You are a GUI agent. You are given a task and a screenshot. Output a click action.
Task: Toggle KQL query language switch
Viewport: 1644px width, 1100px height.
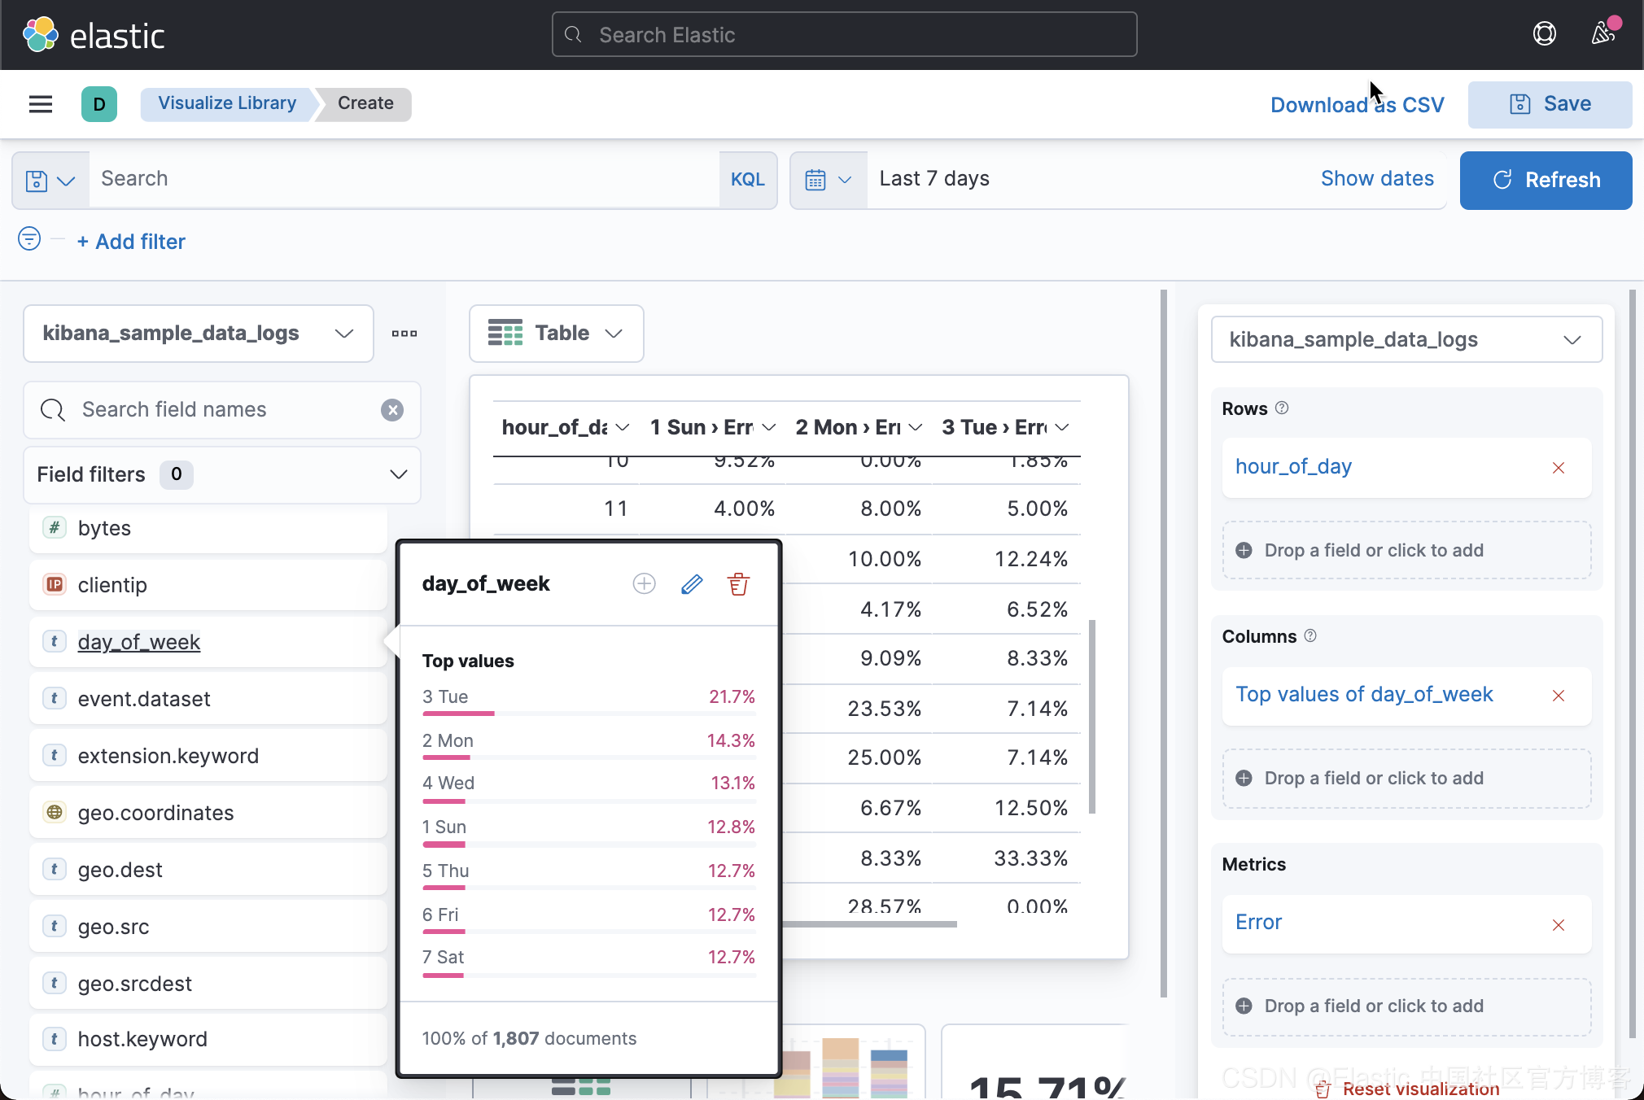[747, 180]
